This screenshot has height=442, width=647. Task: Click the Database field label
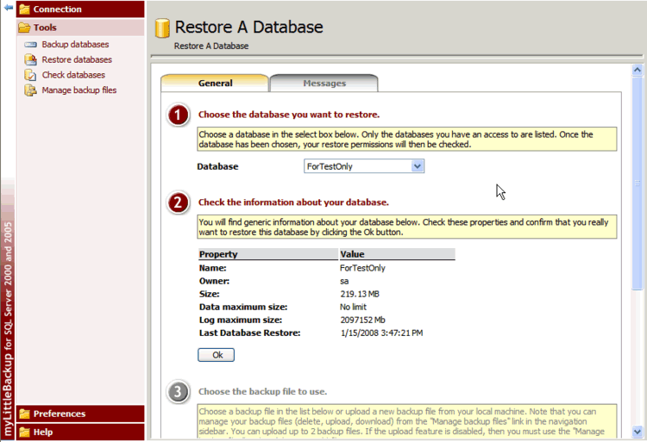coord(217,166)
